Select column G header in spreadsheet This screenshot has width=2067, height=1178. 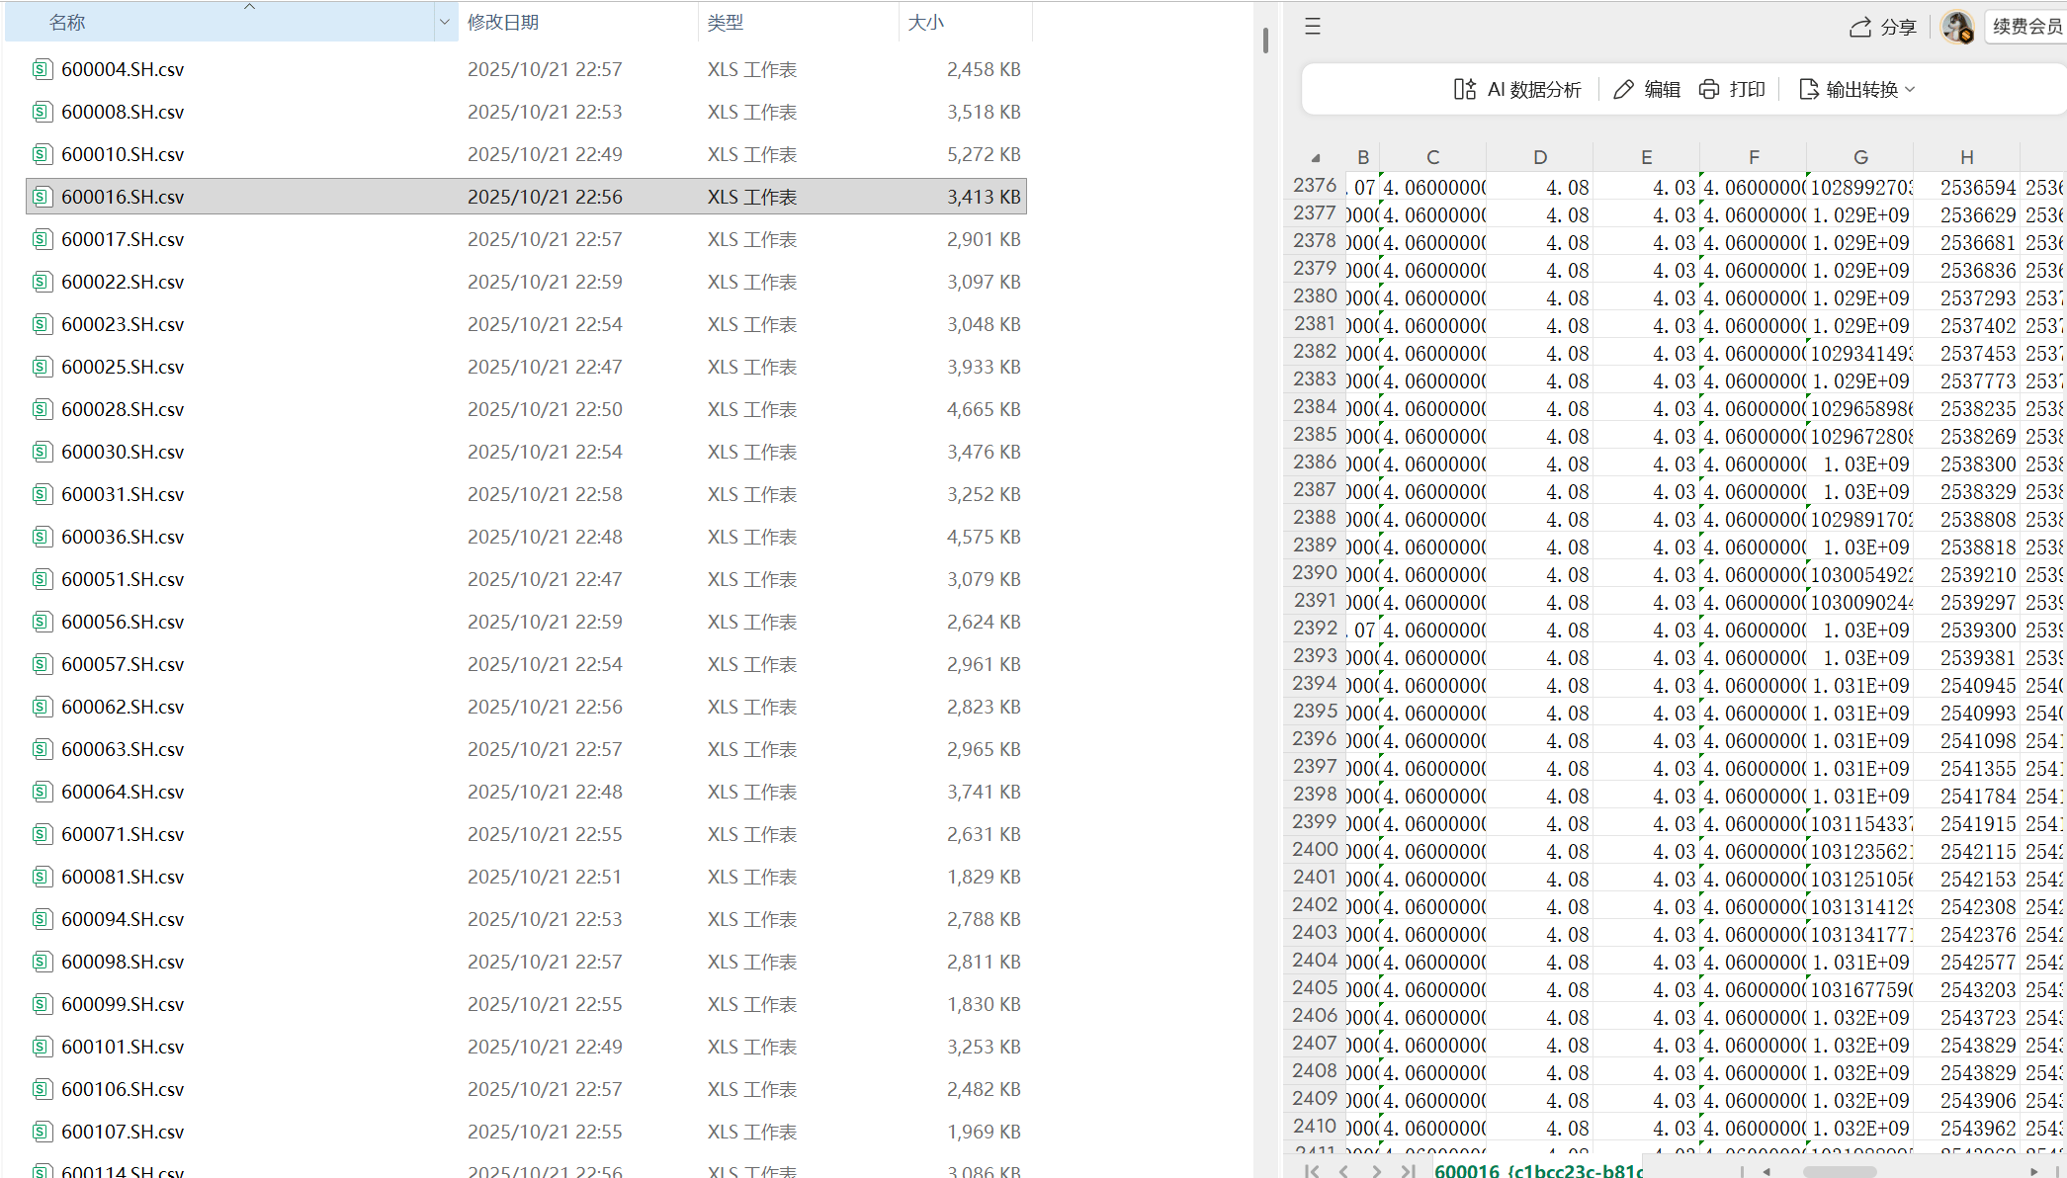pos(1859,157)
